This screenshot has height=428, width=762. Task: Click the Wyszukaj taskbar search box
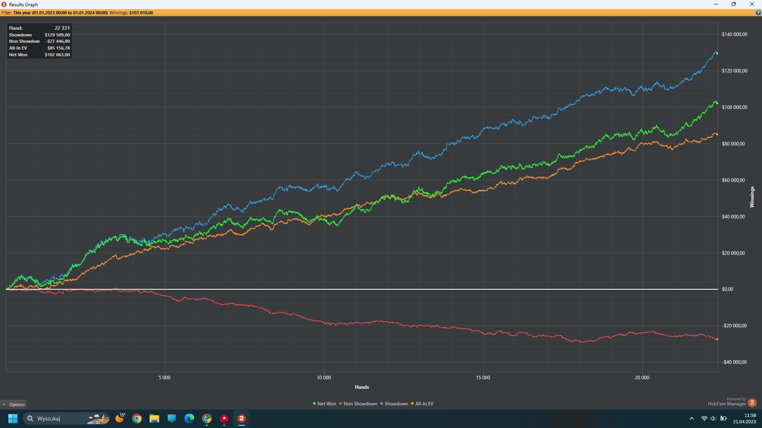click(66, 418)
